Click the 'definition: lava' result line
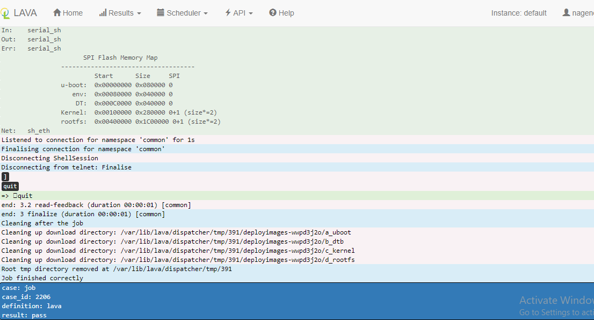 click(32, 306)
